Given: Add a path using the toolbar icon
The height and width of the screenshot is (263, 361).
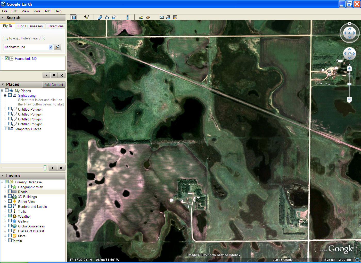Looking at the screenshot, I should (x=107, y=17).
